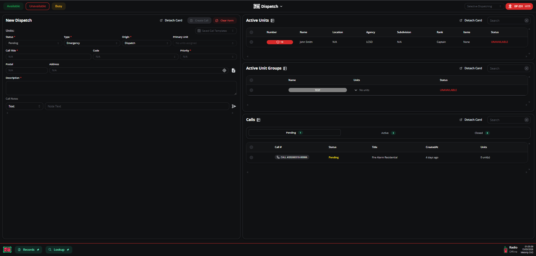Open the Priority dropdown
Image resolution: width=536 pixels, height=256 pixels.
208,57
